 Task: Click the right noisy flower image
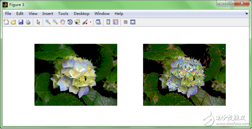click(184, 75)
